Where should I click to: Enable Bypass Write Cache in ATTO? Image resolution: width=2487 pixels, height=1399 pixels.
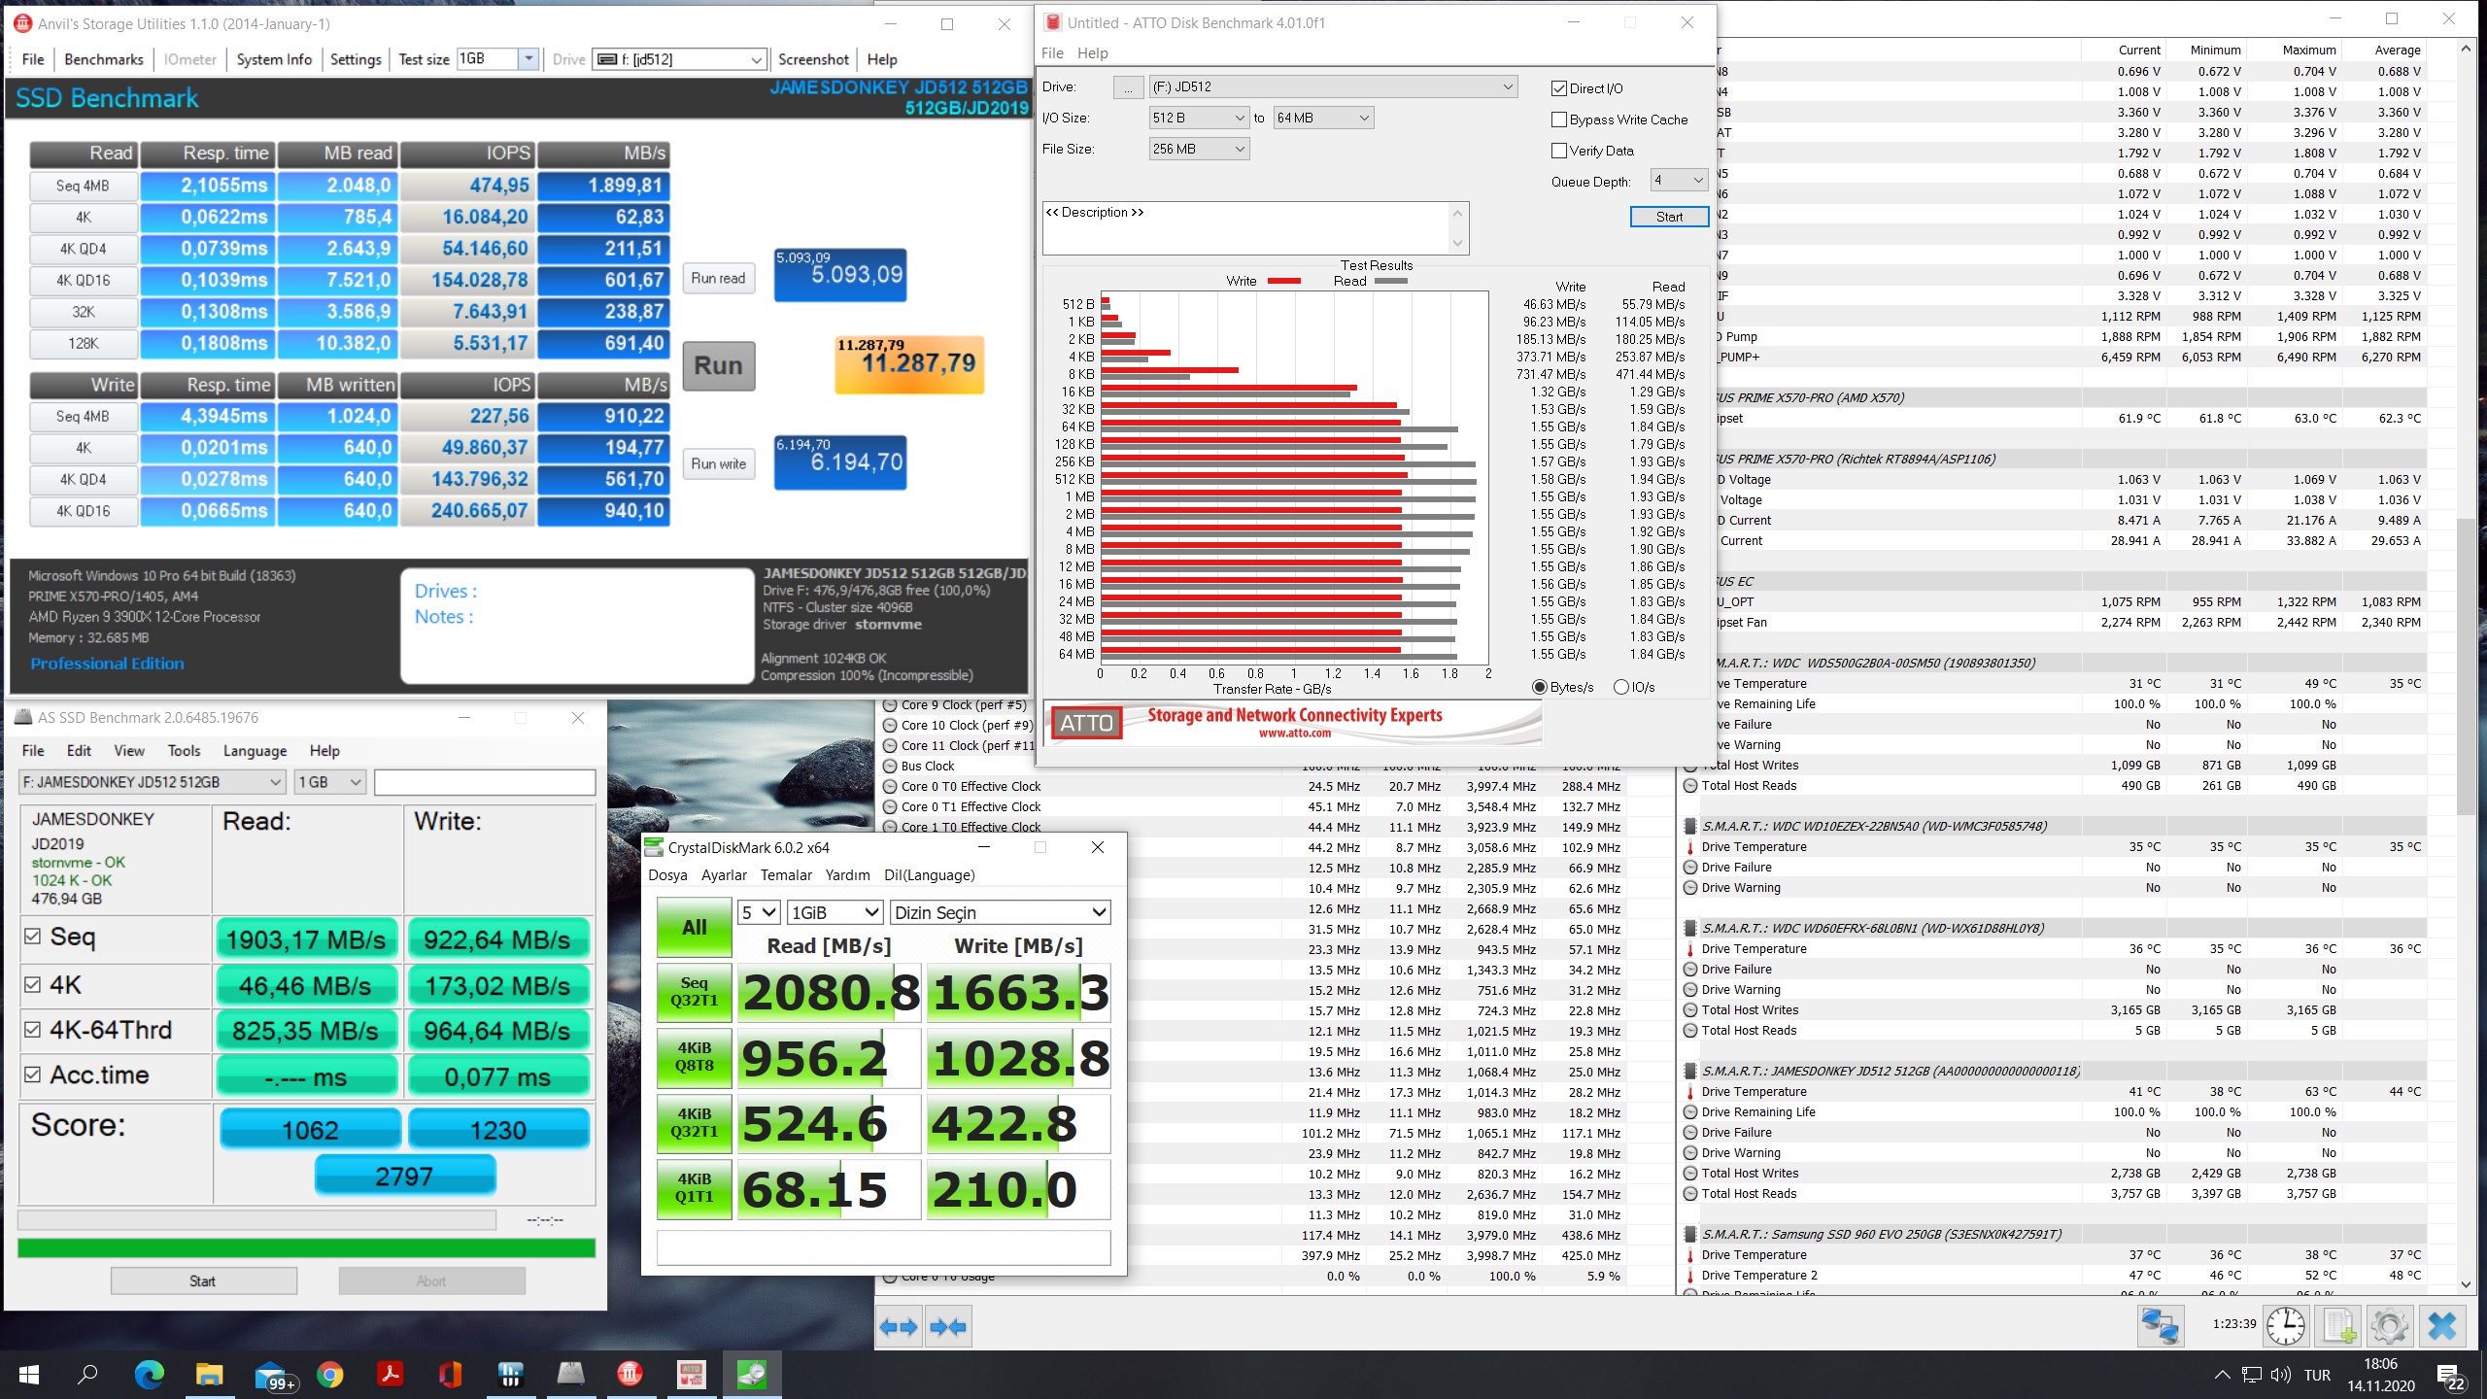click(x=1559, y=119)
